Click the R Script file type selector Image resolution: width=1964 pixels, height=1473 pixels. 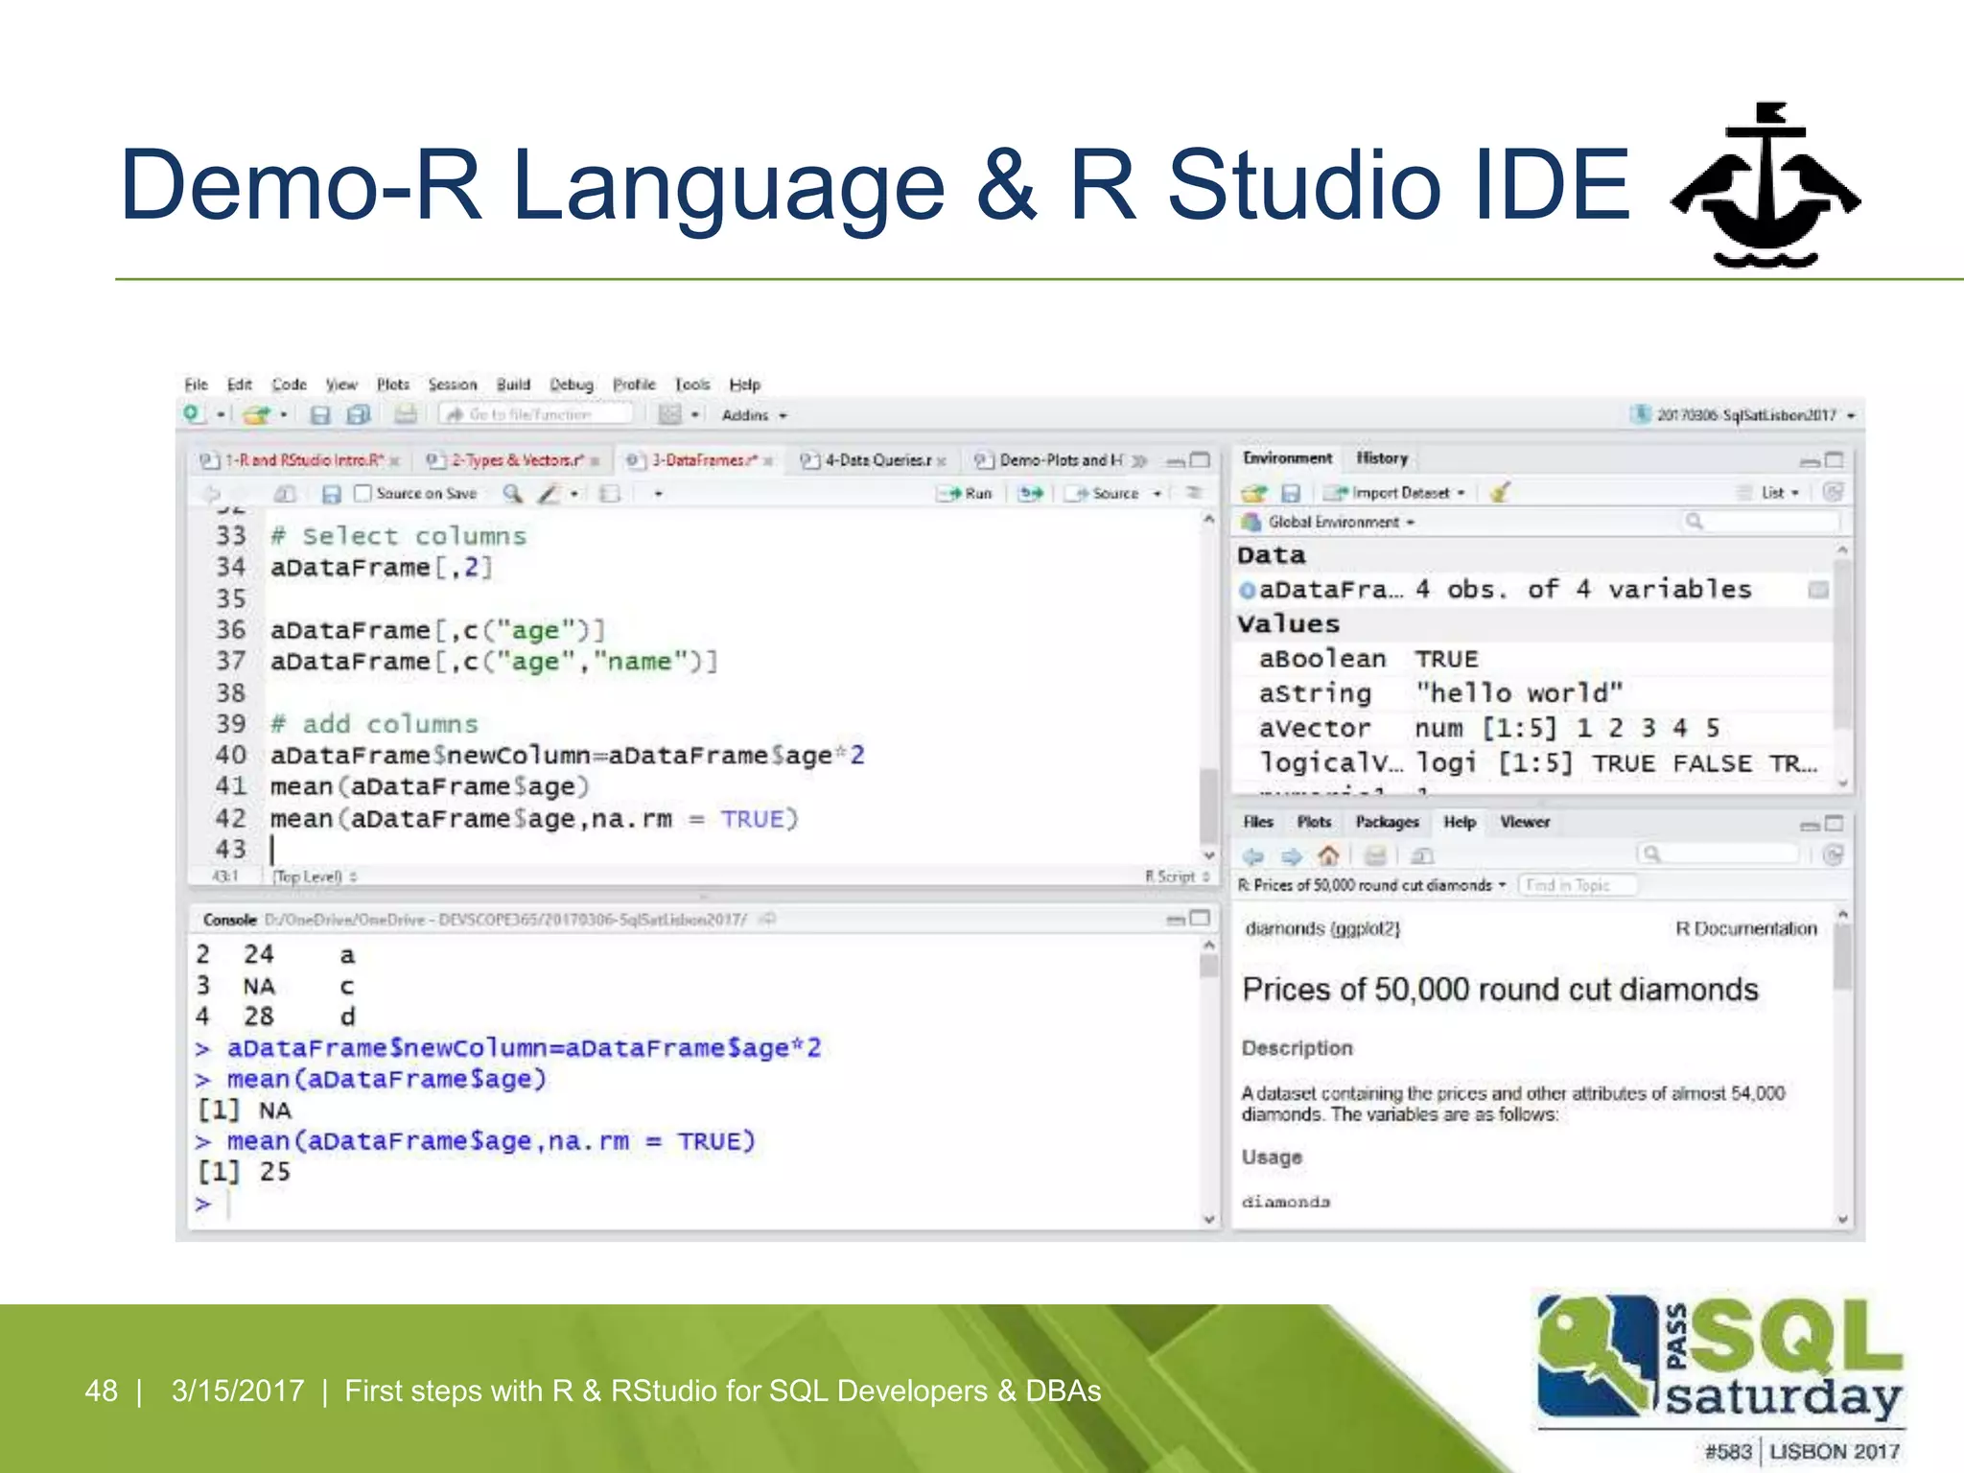tap(1178, 877)
